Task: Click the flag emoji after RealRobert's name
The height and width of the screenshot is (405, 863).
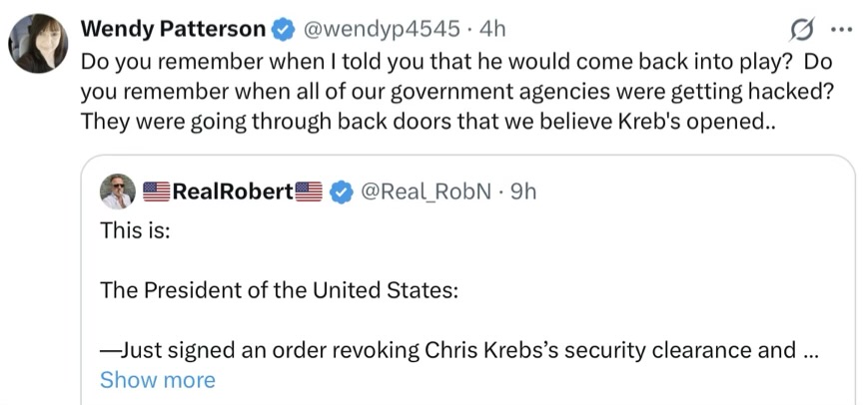Action: click(x=308, y=192)
